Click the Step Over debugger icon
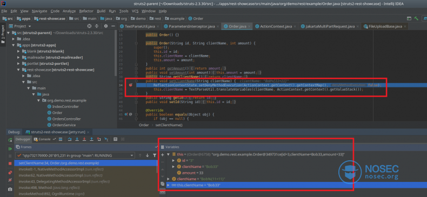 tap(70, 139)
